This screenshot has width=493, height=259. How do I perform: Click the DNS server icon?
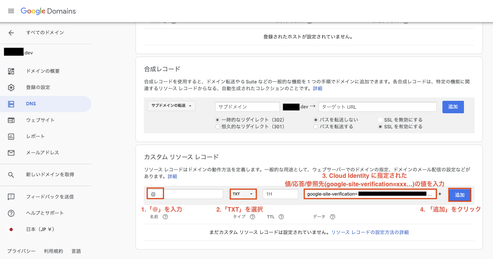click(11, 104)
